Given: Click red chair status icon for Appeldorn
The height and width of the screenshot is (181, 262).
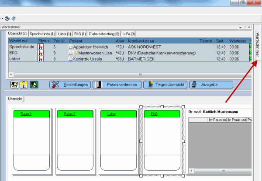Looking at the screenshot, I should (41, 47).
